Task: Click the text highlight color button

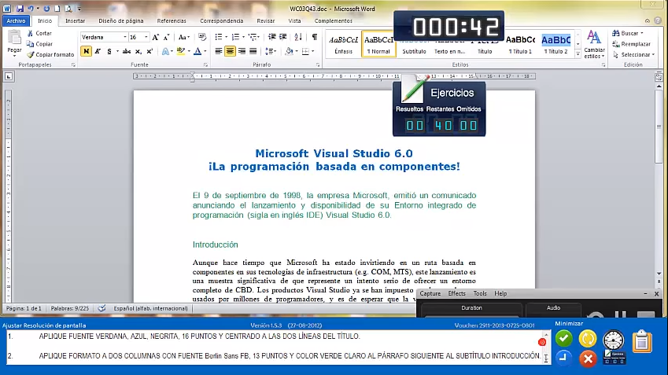Action: [181, 51]
